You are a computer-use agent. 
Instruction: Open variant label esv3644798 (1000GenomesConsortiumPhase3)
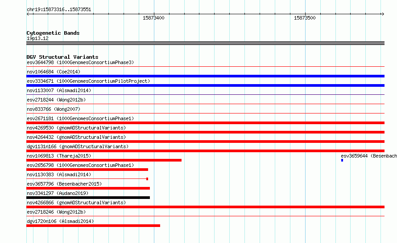[80, 62]
